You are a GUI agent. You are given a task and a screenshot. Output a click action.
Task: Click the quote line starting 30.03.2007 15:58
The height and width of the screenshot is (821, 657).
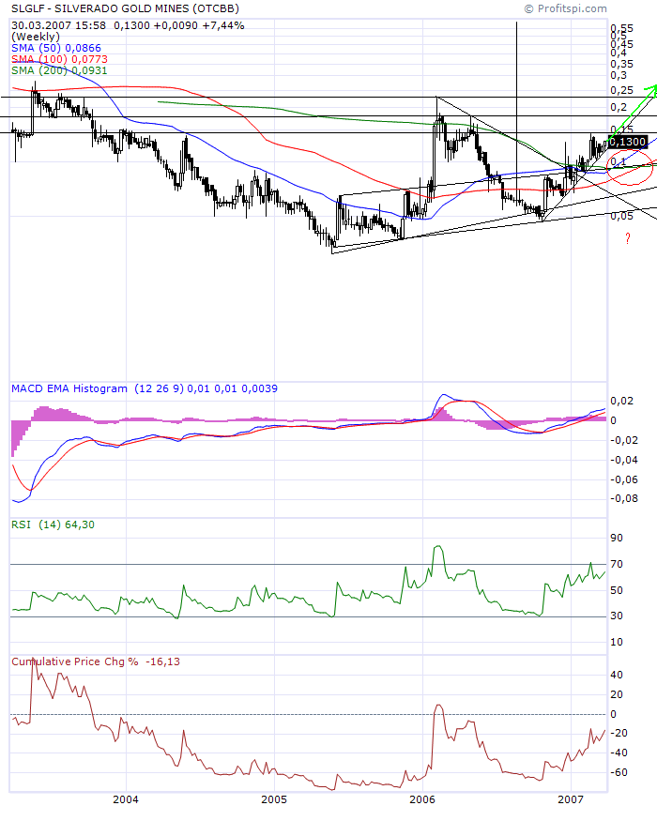click(128, 25)
